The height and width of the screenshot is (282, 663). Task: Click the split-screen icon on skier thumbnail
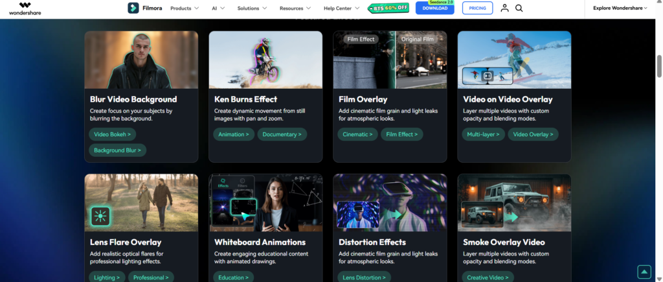tap(488, 76)
